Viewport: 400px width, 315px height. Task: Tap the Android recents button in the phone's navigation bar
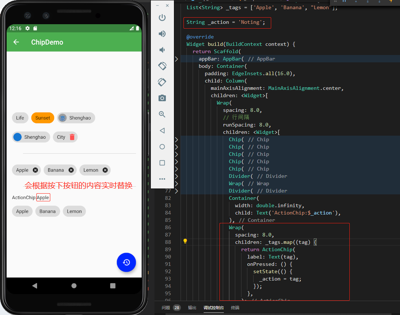113,286
